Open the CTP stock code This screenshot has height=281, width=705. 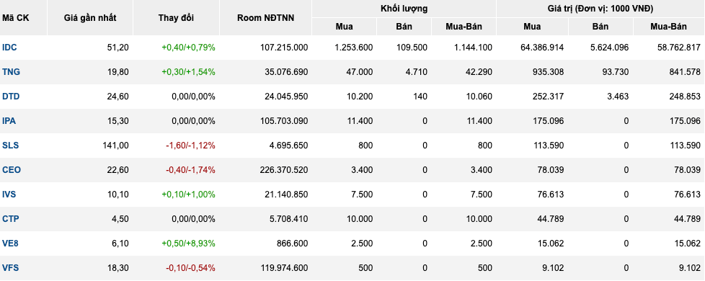[x=10, y=219]
